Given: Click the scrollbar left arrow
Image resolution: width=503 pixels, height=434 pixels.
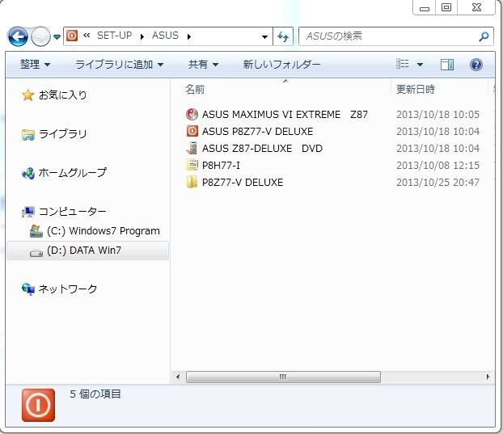Looking at the screenshot, I should [178, 377].
